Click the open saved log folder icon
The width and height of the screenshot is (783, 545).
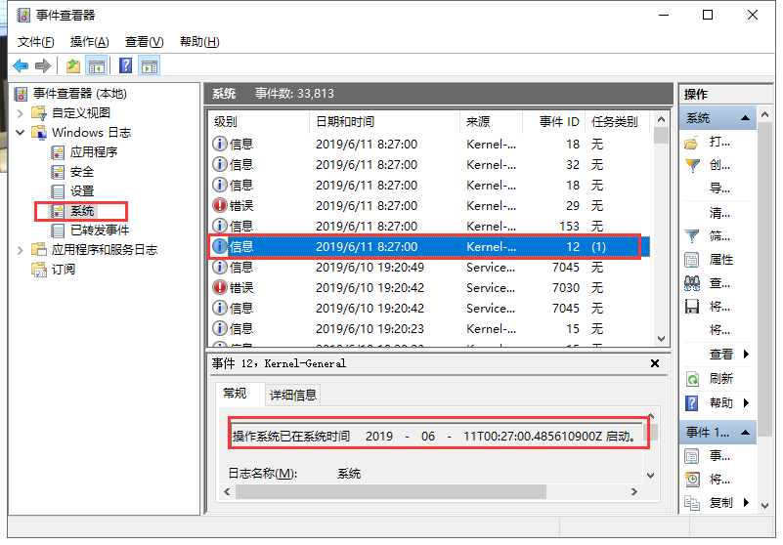[692, 144]
